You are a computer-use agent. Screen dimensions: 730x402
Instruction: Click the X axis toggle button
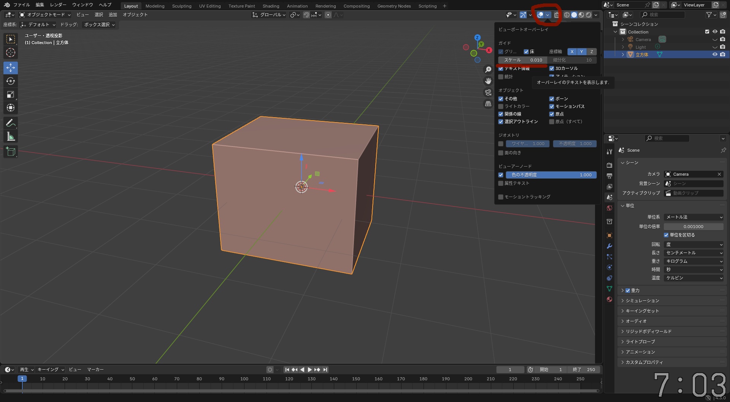572,52
